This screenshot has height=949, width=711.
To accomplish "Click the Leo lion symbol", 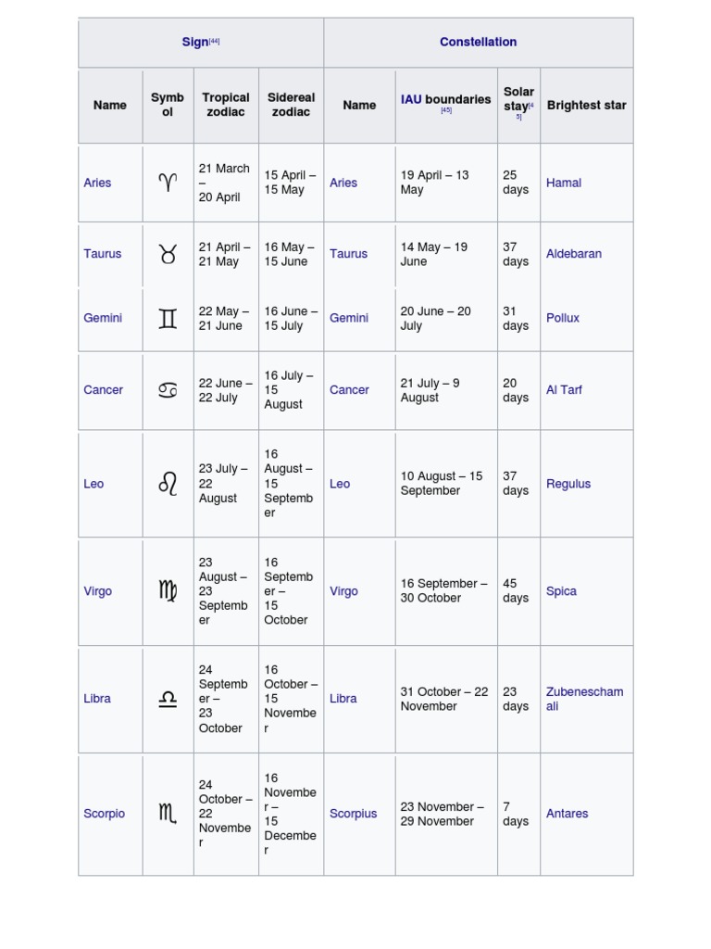I will point(168,484).
